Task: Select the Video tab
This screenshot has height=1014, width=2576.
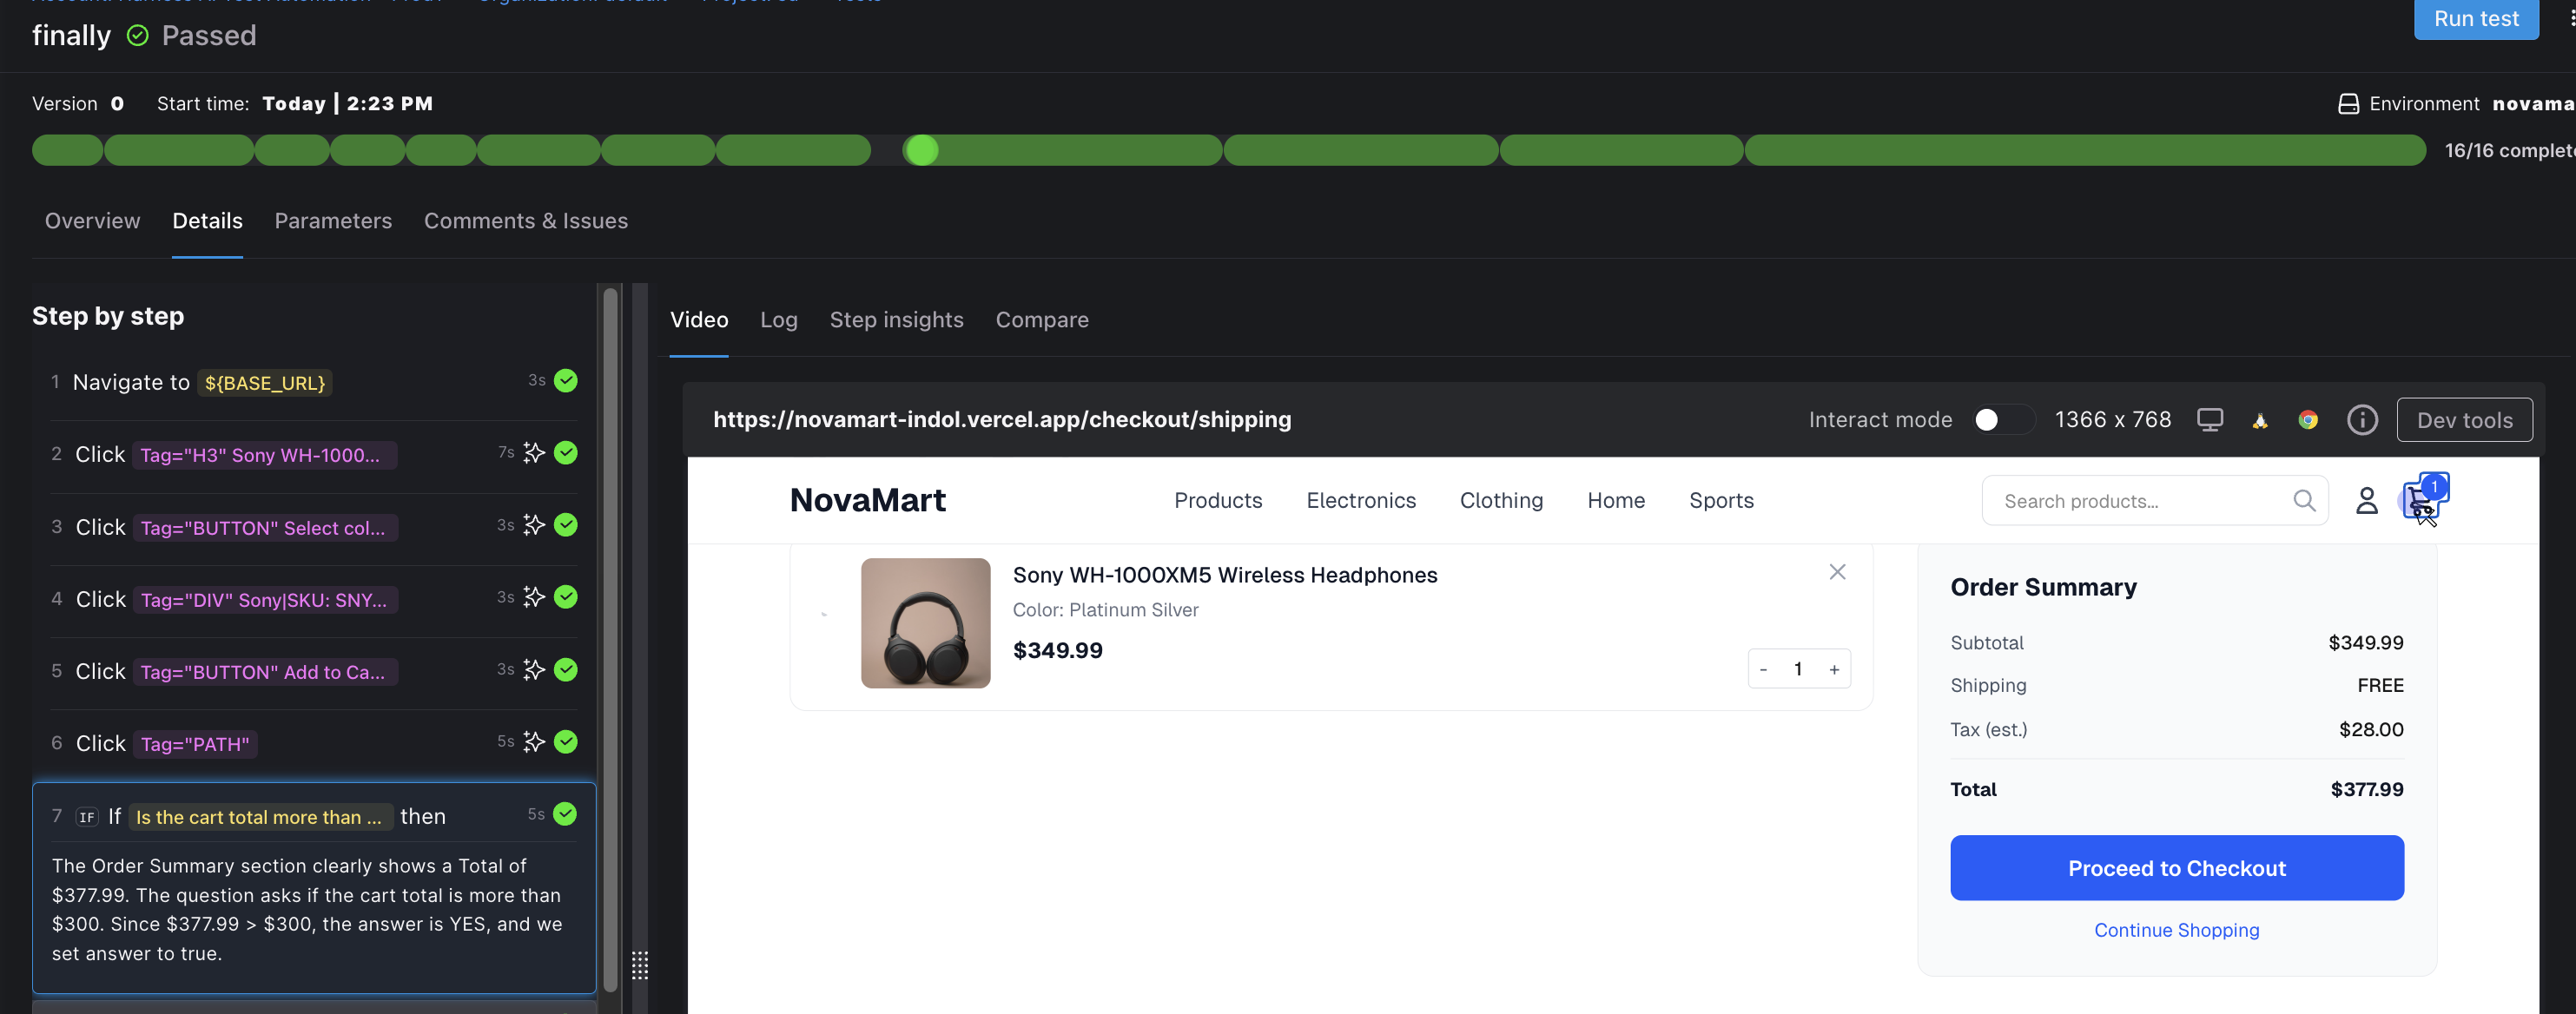Action: tap(699, 320)
